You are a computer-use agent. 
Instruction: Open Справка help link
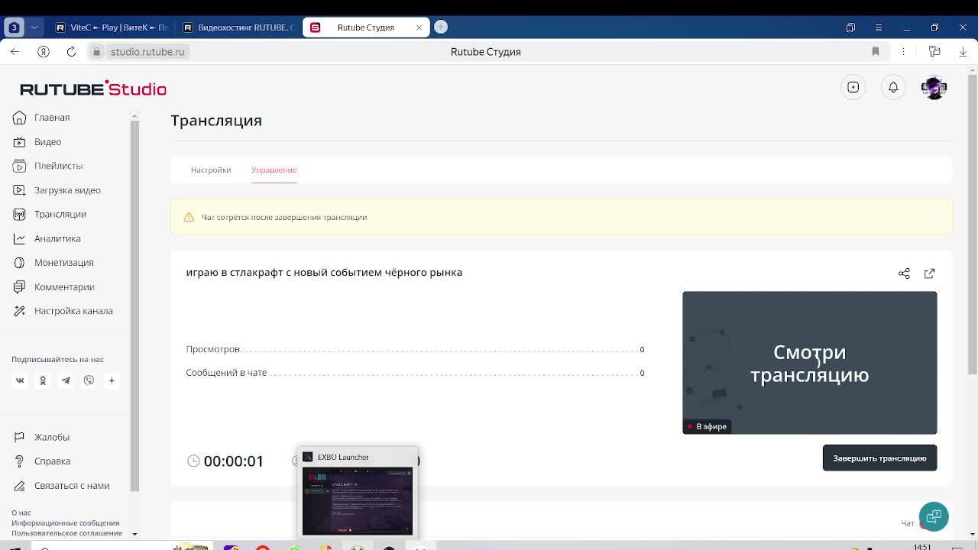(x=52, y=461)
